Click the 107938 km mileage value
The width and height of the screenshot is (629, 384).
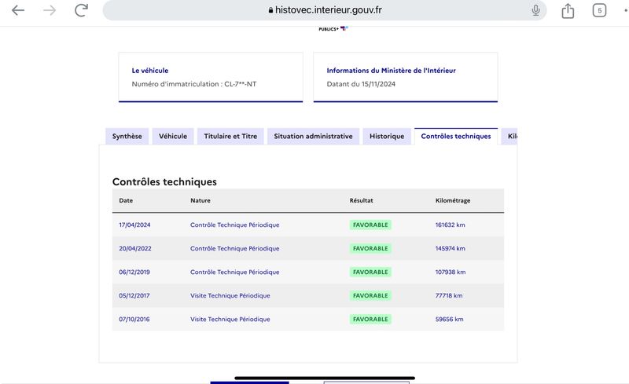pyautogui.click(x=451, y=272)
